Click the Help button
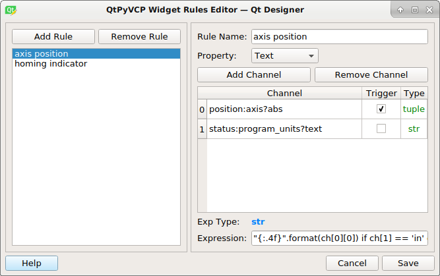 coord(32,263)
